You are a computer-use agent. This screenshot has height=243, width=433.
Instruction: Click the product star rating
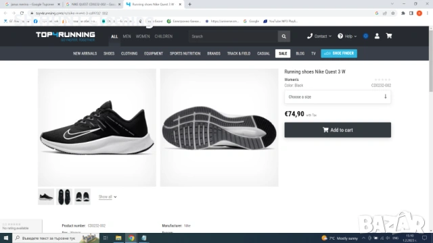(382, 80)
